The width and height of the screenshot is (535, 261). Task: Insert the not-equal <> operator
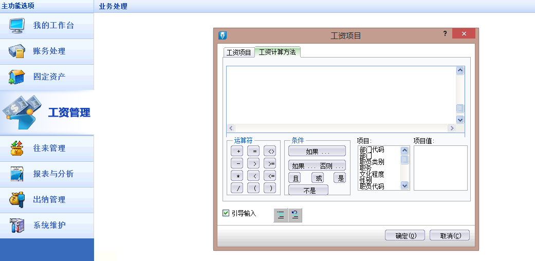point(270,151)
